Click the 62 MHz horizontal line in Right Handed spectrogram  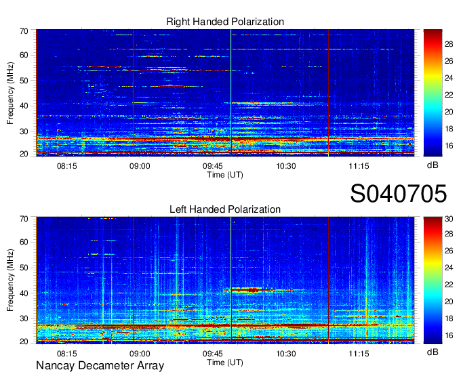(x=252, y=49)
